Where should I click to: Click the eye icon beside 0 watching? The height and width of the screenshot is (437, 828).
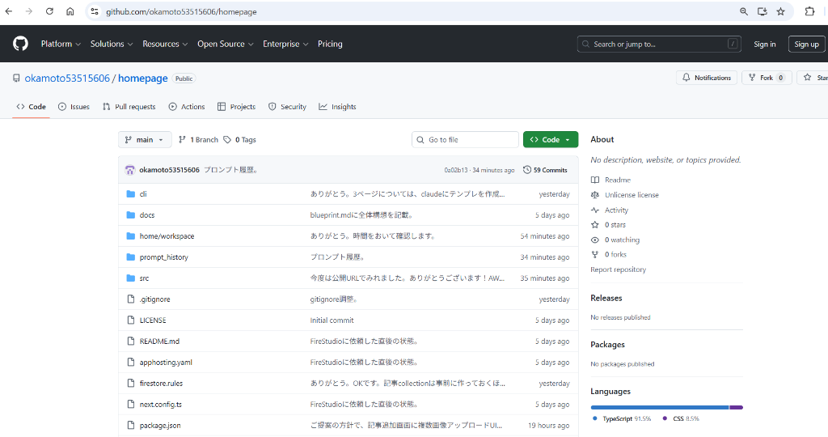[x=595, y=240]
